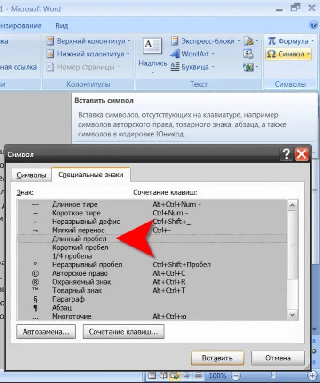
Task: Switch to Draft view icon
Action: point(198,375)
